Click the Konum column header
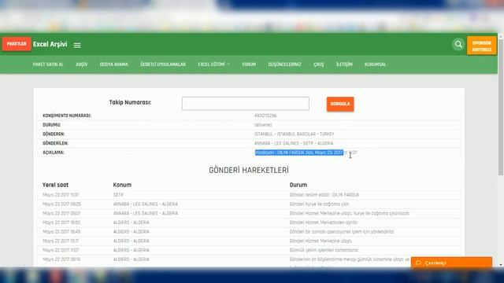Viewport: 504px width, 283px height. [x=122, y=185]
